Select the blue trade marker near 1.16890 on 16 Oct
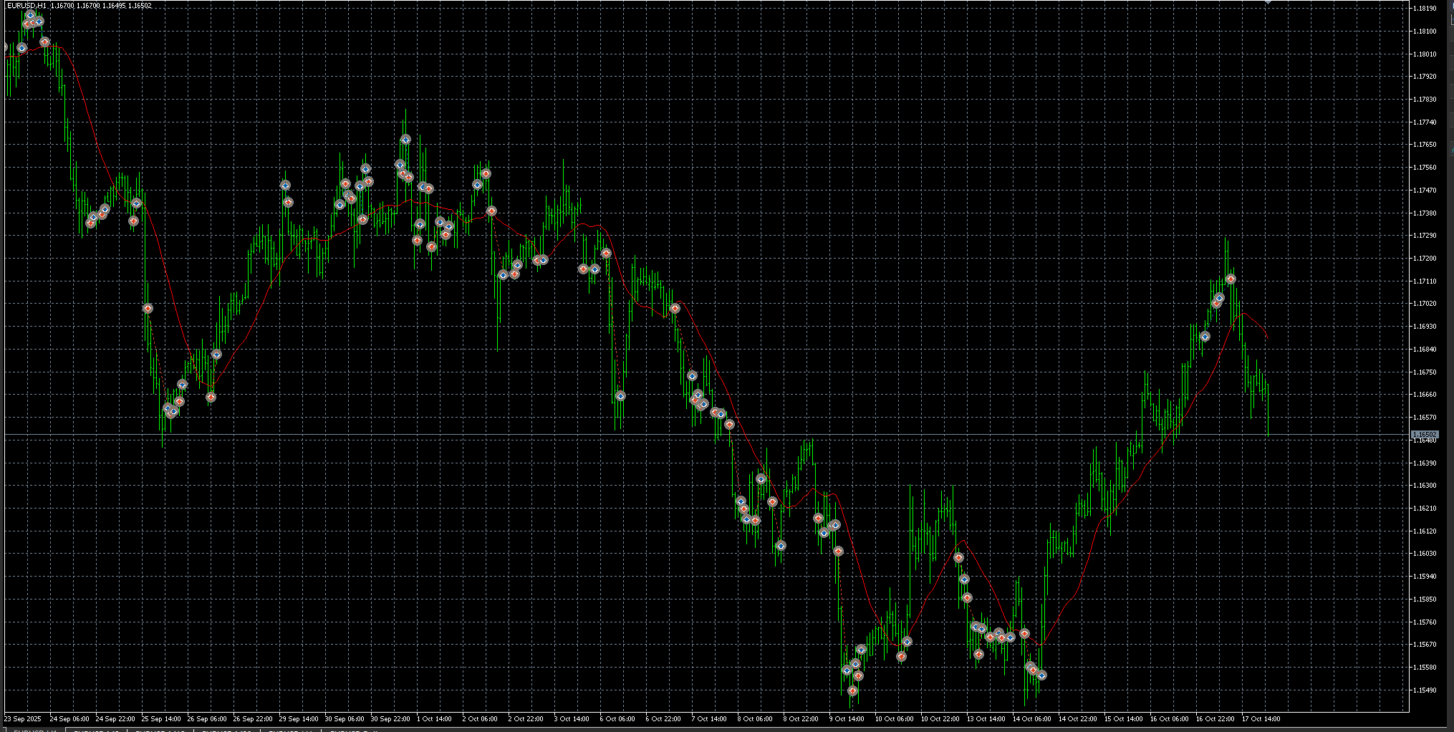 [1205, 337]
